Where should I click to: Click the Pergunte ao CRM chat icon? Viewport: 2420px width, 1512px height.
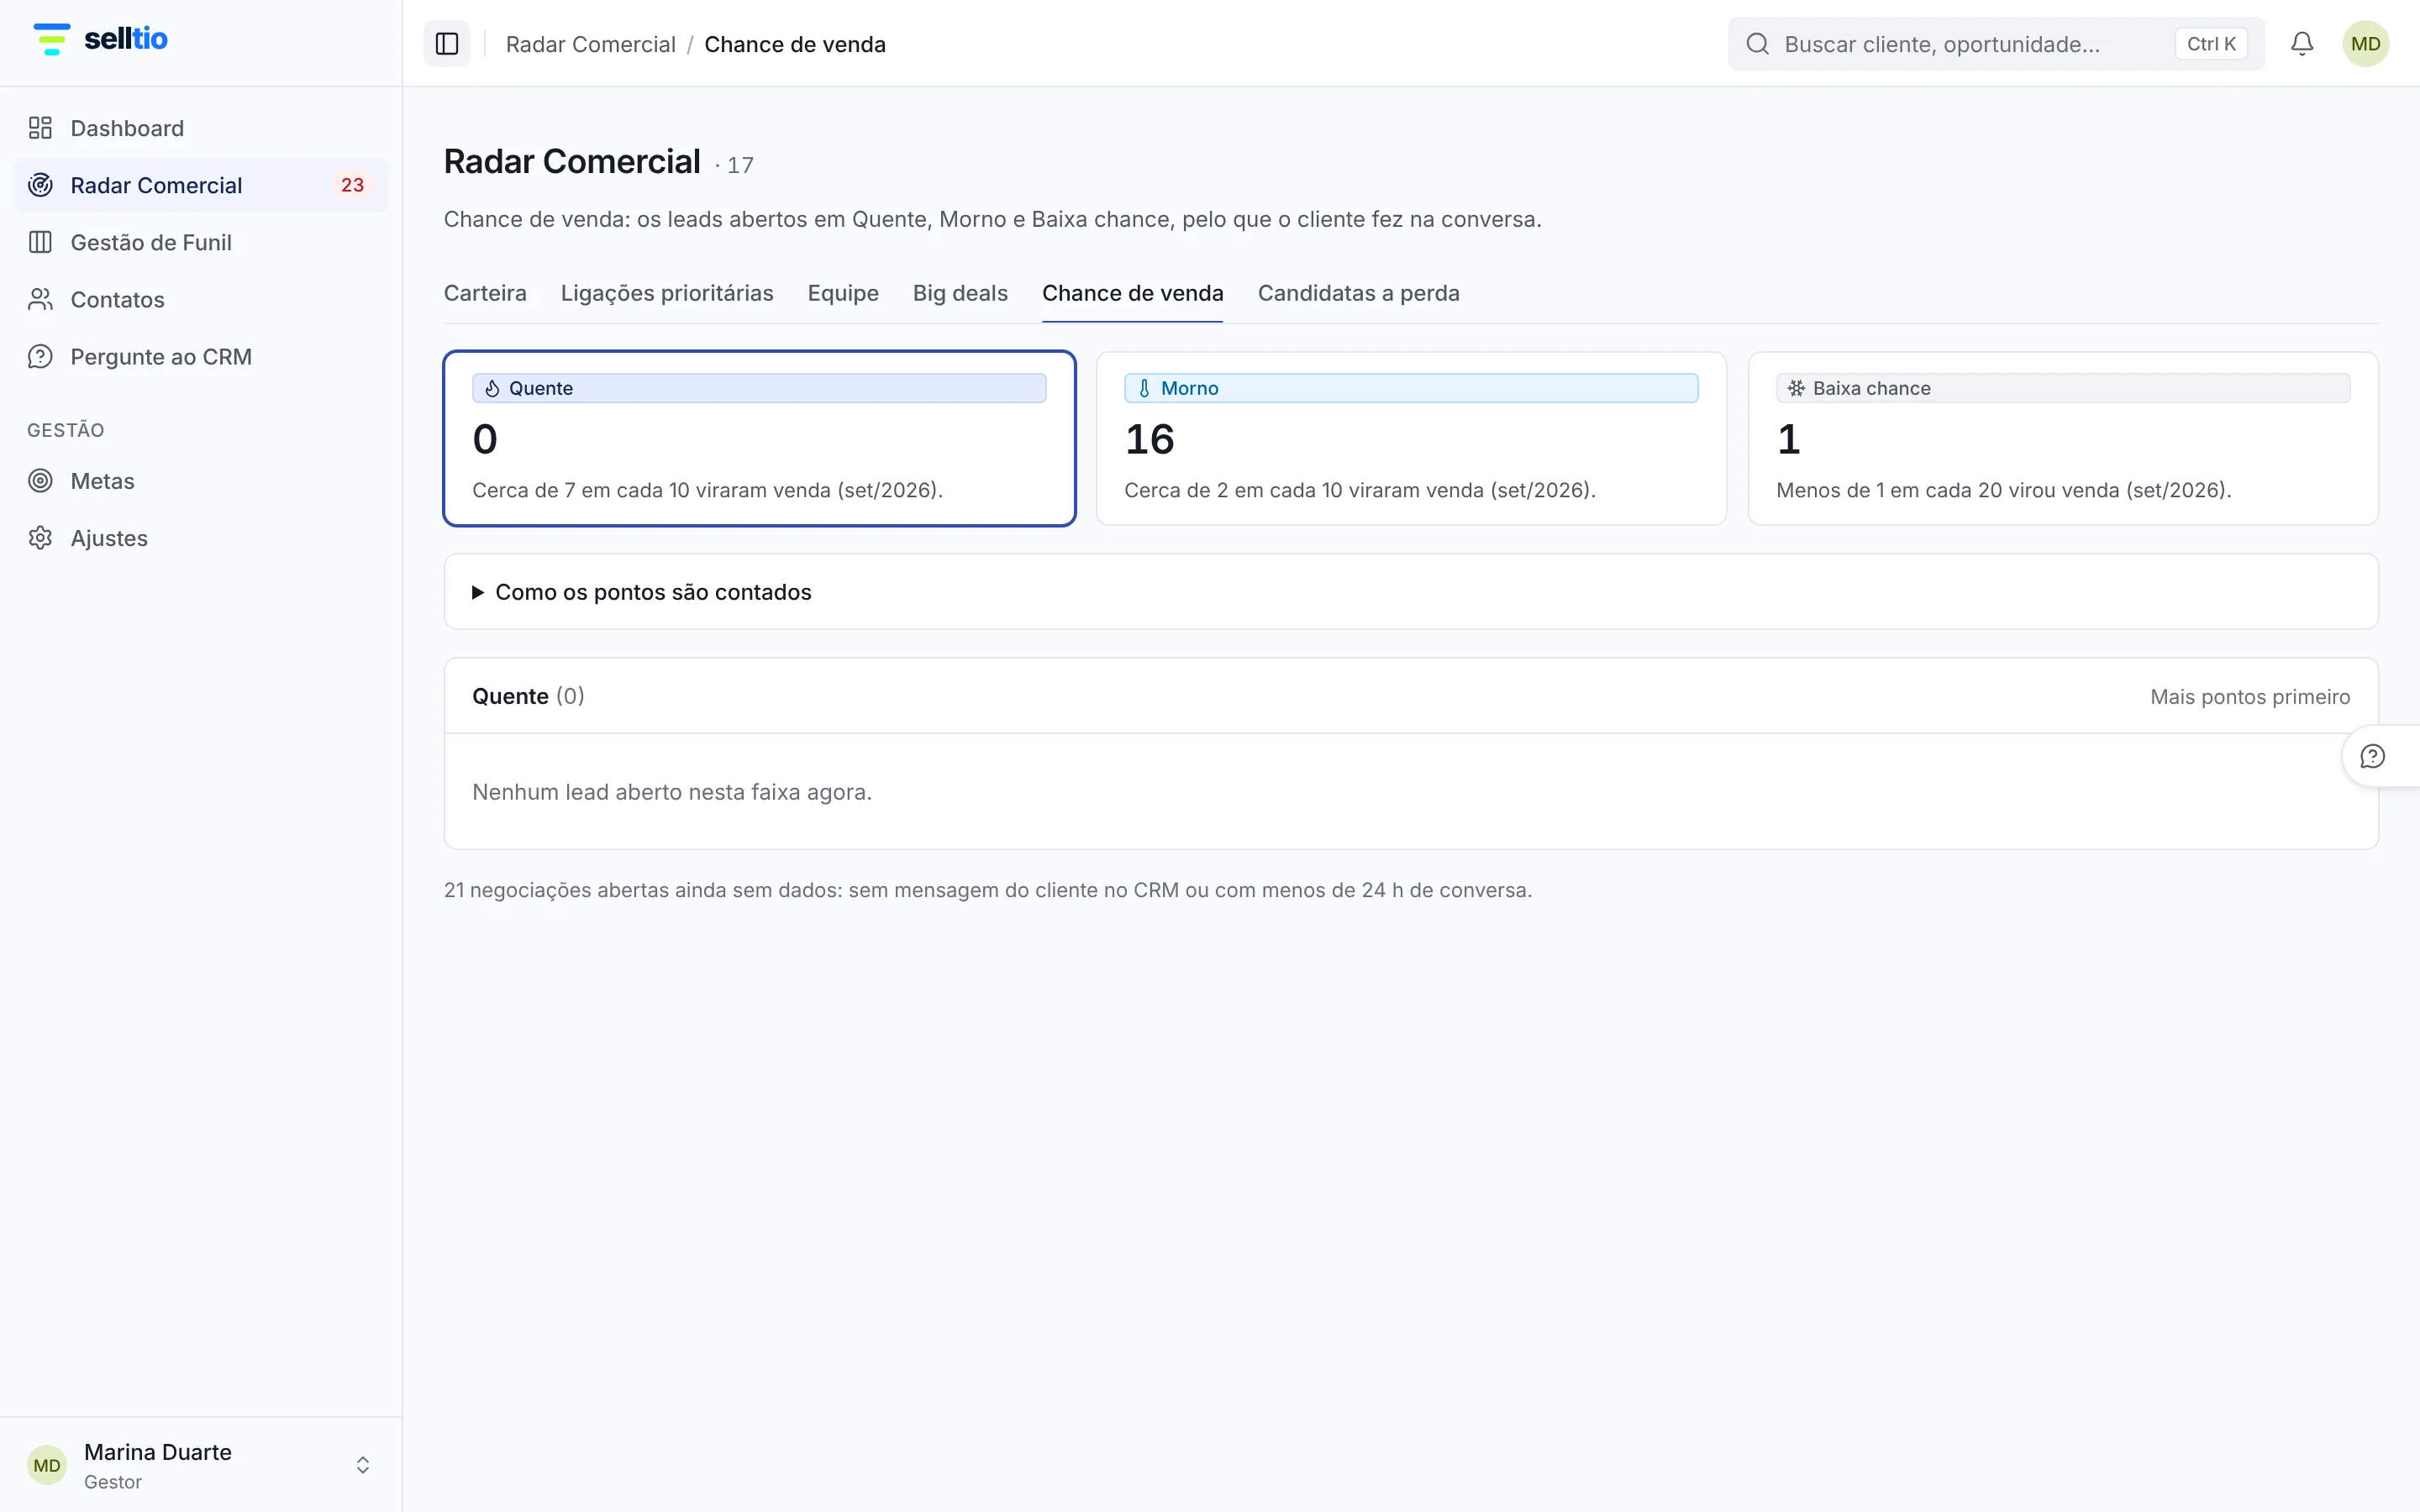coord(40,356)
